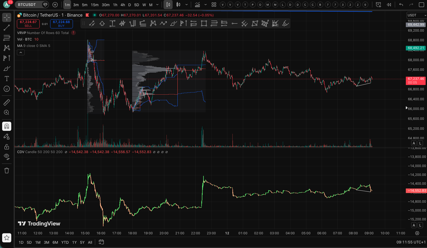Select horizontal line tool in favorites toolbar
Screen dimensions: 427x248
[234, 23]
